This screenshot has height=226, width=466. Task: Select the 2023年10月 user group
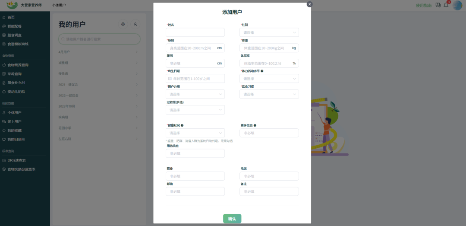click(99, 106)
